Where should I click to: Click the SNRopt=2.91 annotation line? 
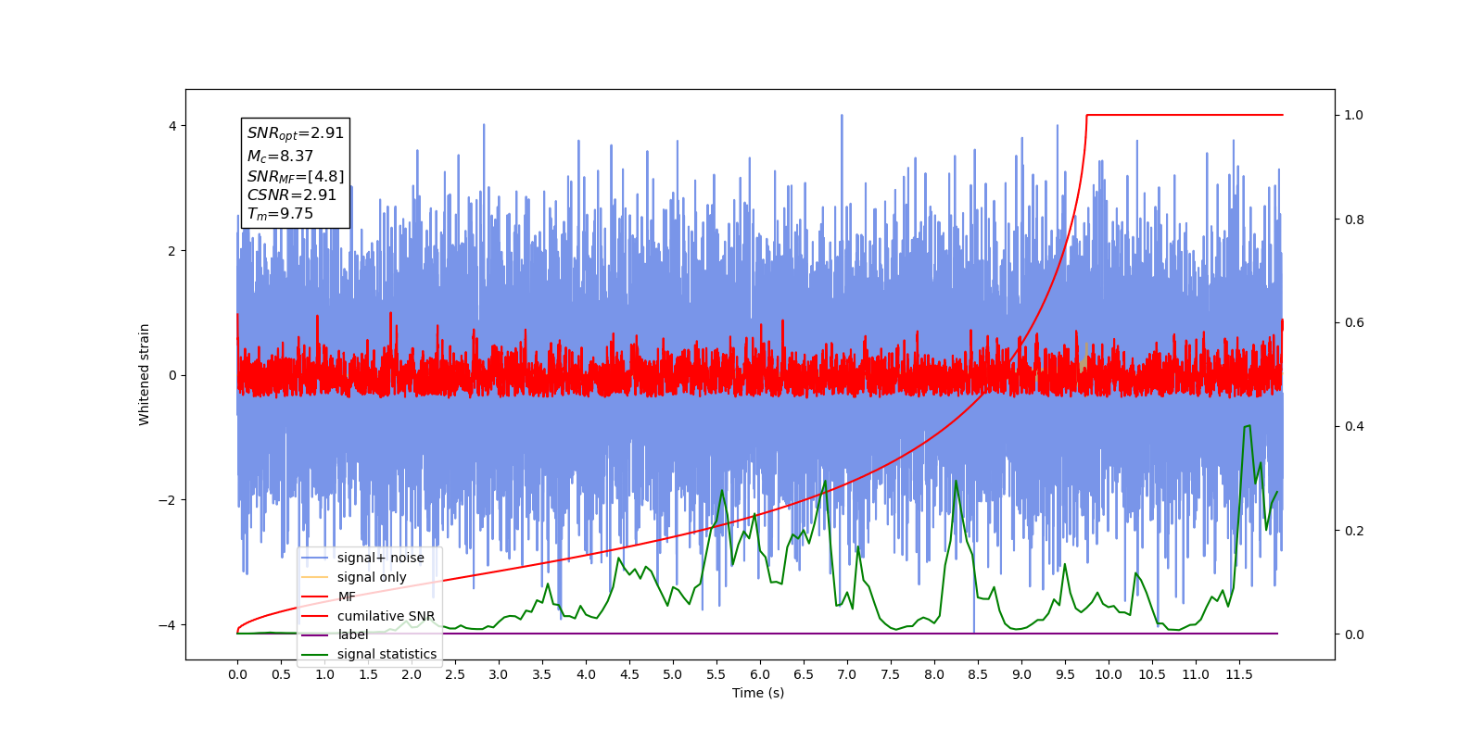point(295,133)
